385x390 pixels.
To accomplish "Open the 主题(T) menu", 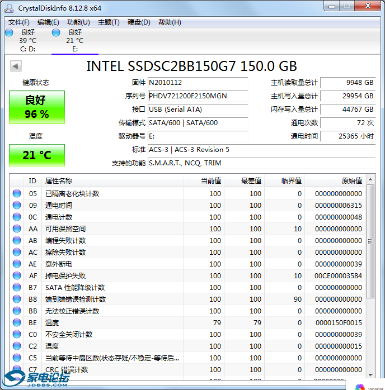I will pos(109,22).
